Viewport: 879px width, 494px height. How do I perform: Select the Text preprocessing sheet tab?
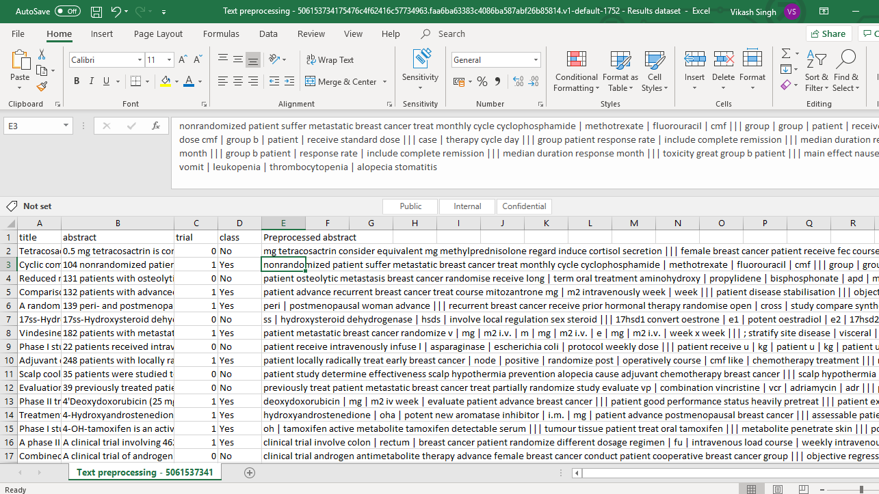(145, 472)
